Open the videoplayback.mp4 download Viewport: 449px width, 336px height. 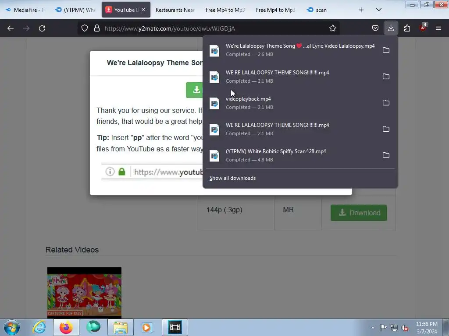[291, 103]
